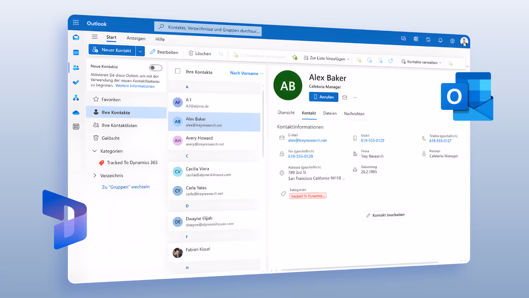Toggle the Neue Kontakte switch
529x298 pixels.
point(156,68)
